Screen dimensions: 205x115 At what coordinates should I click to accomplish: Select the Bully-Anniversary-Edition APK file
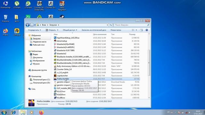pos(74,66)
